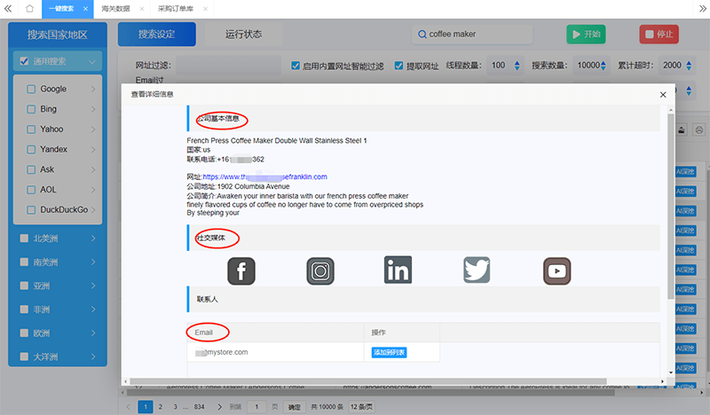
Task: Expand the 非洲 region chevron
Action: (93, 309)
